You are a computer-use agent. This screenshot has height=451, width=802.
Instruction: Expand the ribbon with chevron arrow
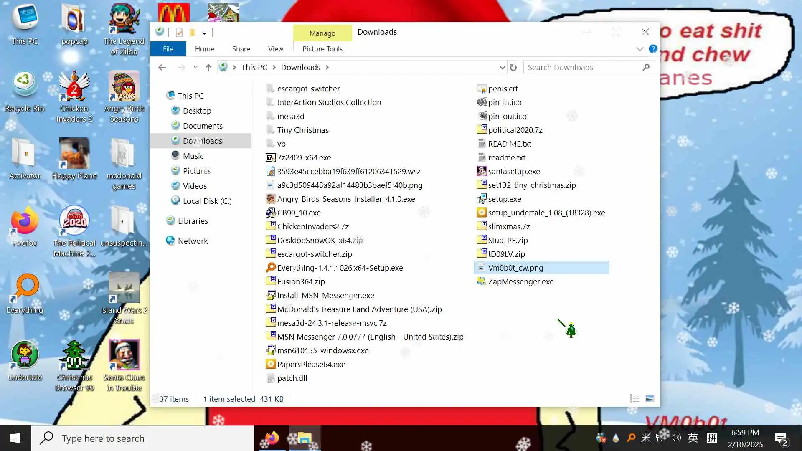(640, 49)
